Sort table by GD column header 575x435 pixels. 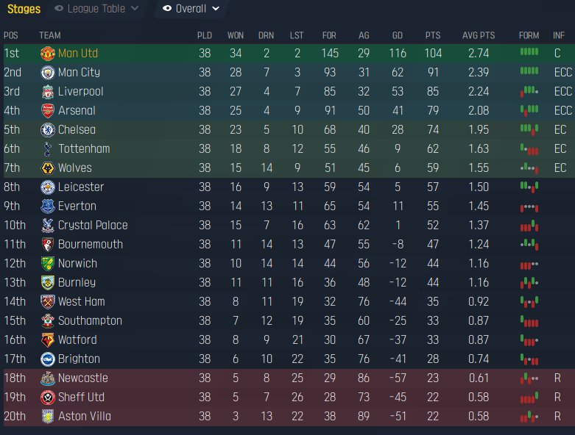[397, 35]
